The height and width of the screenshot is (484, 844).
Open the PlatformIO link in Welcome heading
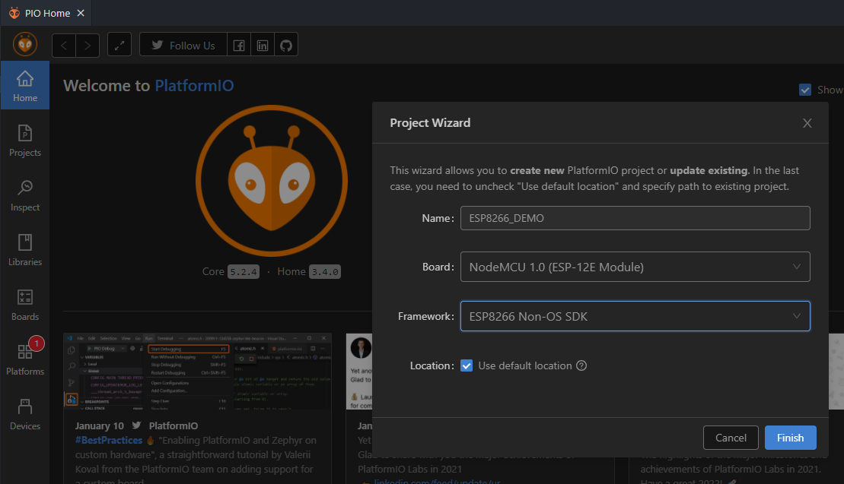coord(194,86)
